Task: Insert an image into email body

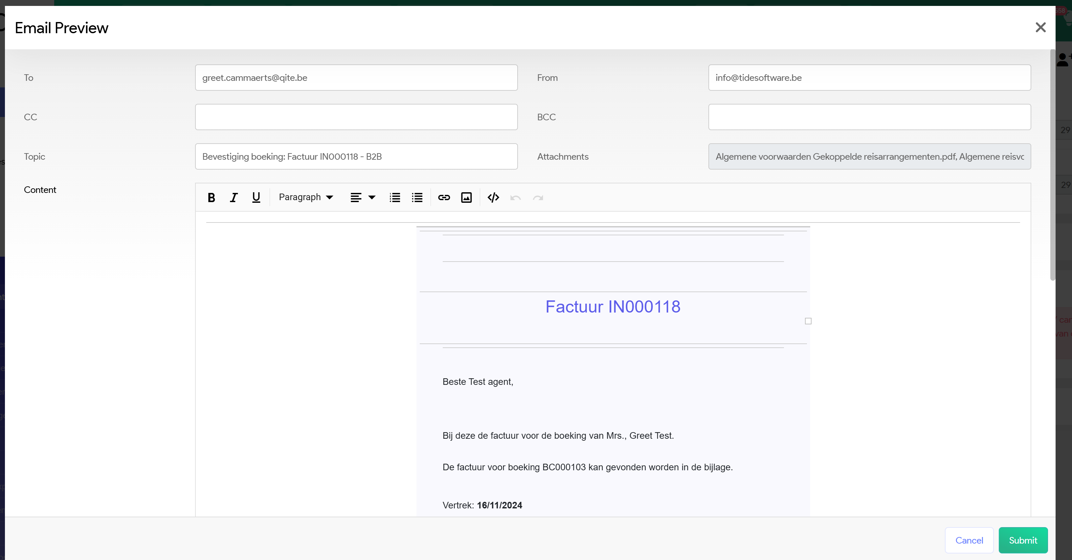Action: [x=466, y=198]
